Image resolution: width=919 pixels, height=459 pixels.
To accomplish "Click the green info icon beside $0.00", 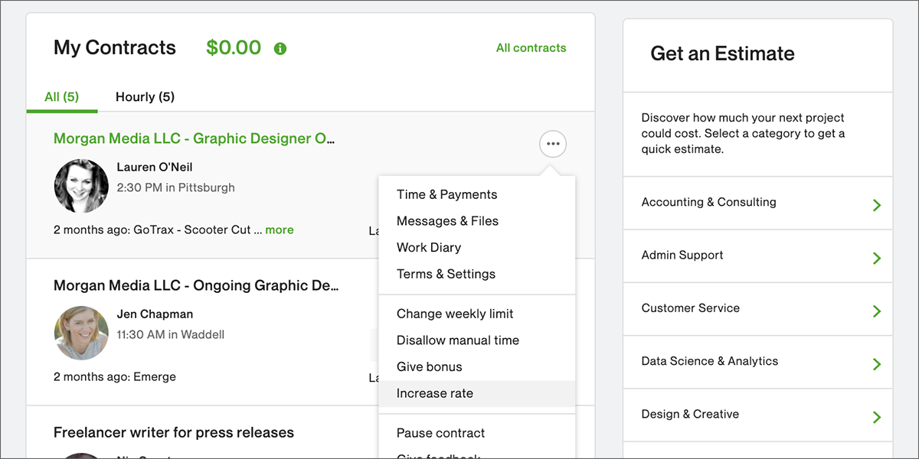I will click(280, 49).
